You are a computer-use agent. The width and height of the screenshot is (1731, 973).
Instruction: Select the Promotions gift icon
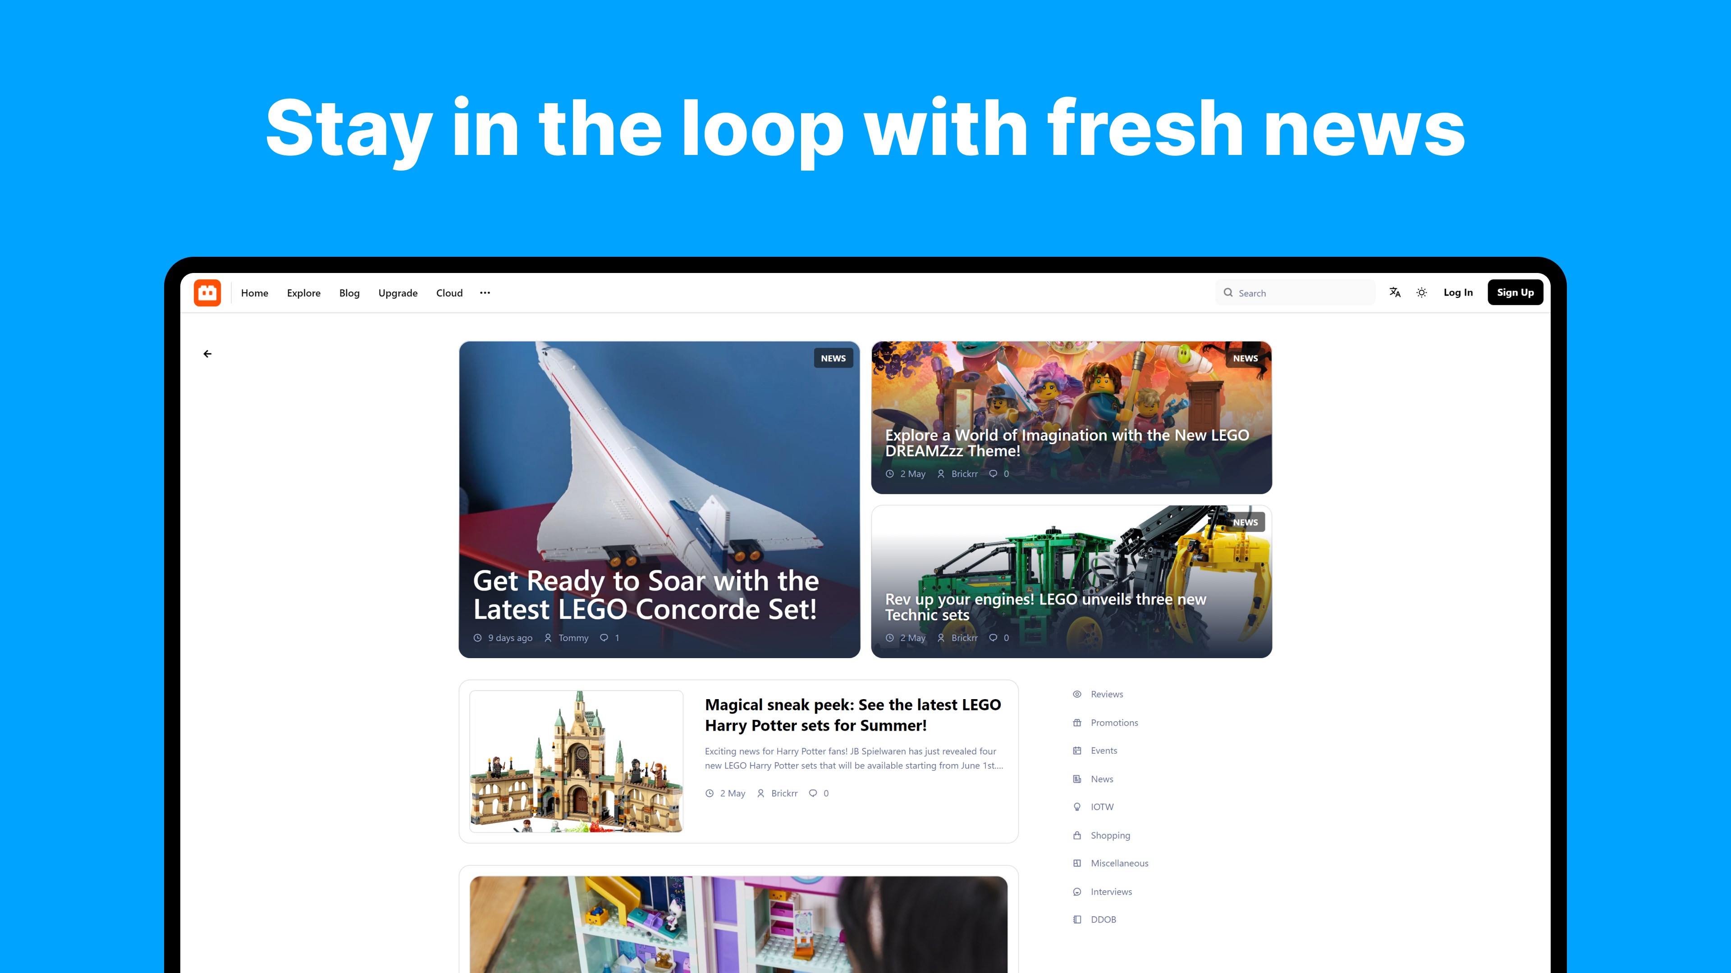[1077, 723]
